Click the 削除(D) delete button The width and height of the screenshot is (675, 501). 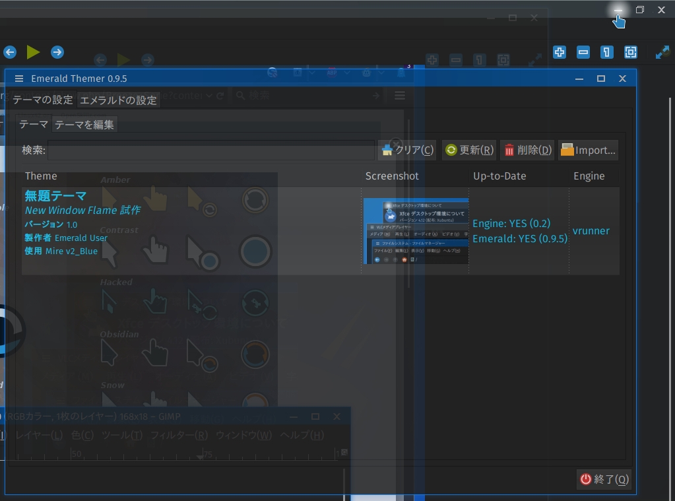(527, 150)
